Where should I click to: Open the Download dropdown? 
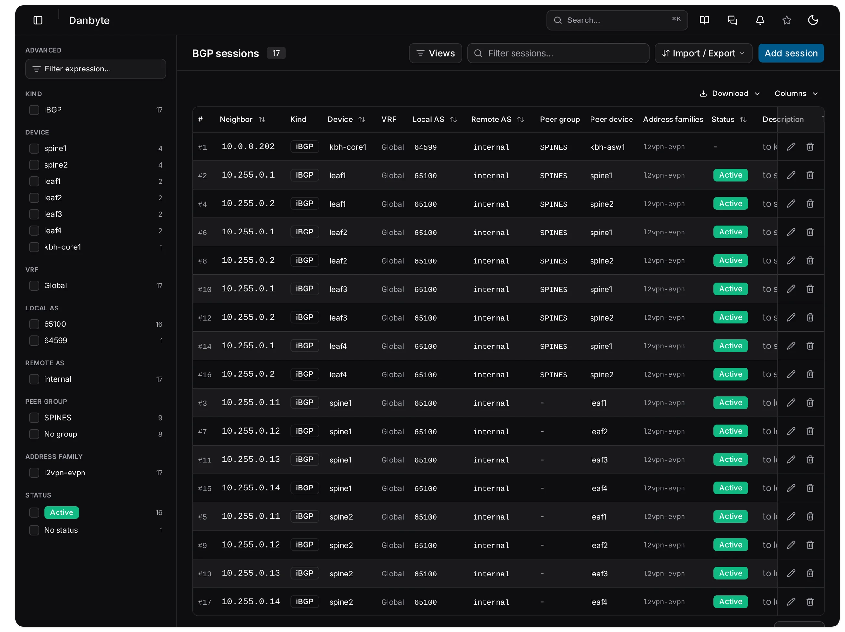(x=729, y=94)
